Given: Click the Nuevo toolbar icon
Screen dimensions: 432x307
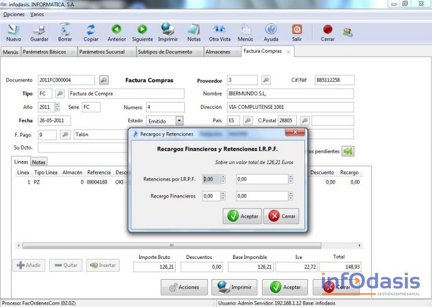Looking at the screenshot, I should coord(13,30).
